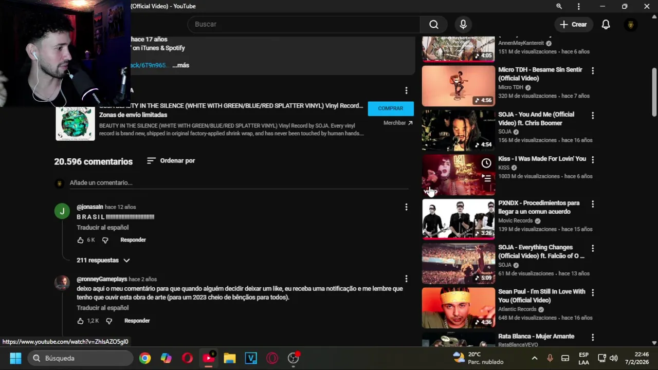The width and height of the screenshot is (658, 370).
Task: Open browser three-dot menu in title bar
Action: coord(579,6)
